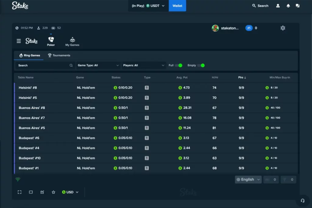
Task: Switch to the Tournaments tab
Action: [59, 55]
